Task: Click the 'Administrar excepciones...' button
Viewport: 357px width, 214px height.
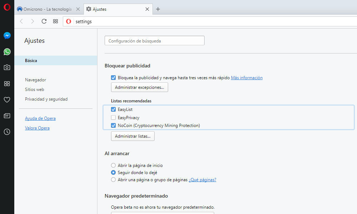Action: point(139,87)
